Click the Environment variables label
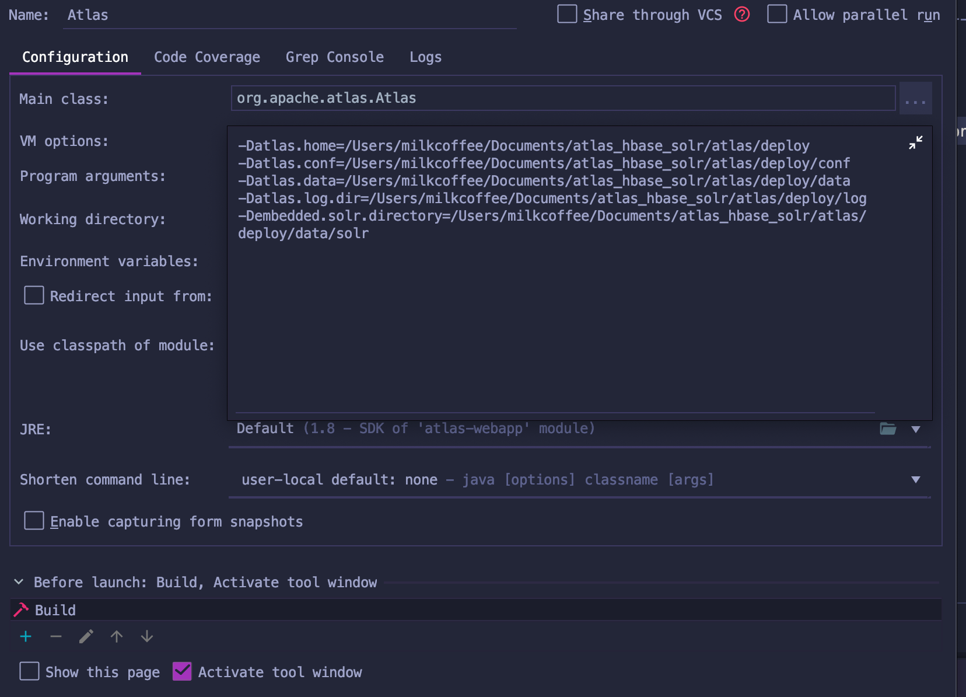 click(x=109, y=262)
